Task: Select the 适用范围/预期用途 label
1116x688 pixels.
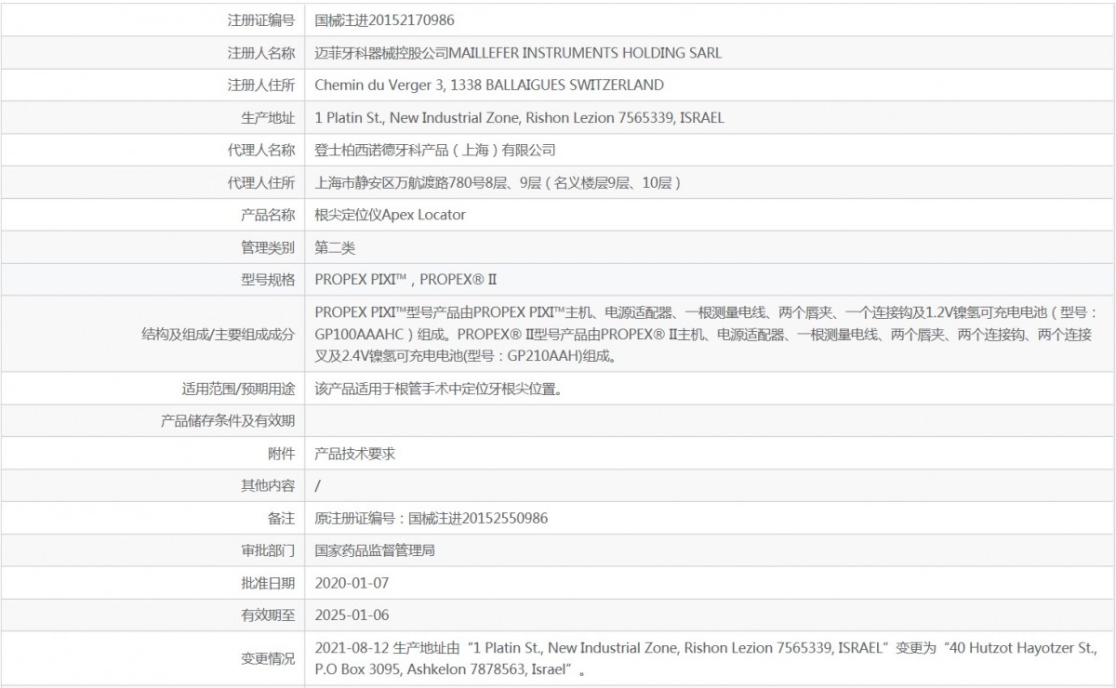Action: coord(238,389)
